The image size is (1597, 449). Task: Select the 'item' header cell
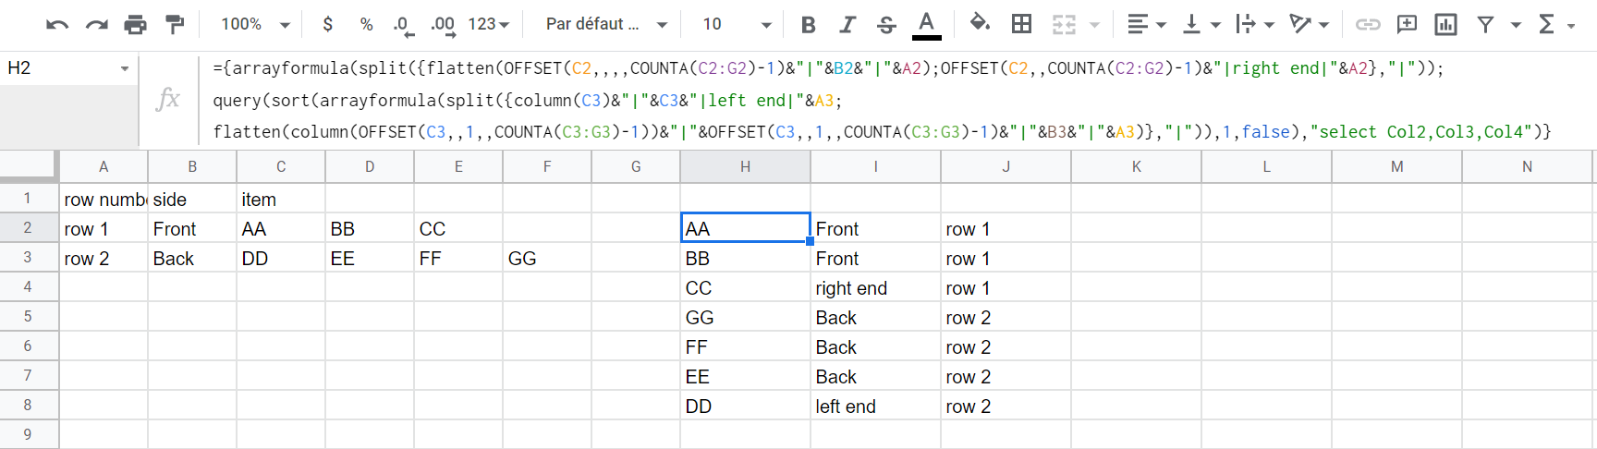pyautogui.click(x=281, y=200)
